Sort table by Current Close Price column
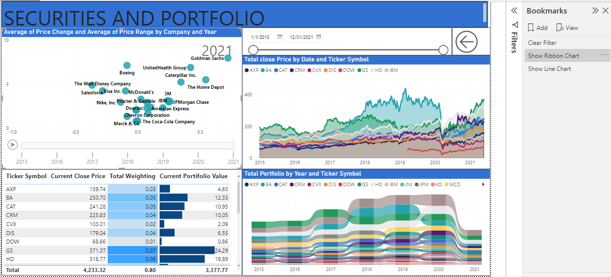611x277 pixels. click(78, 176)
